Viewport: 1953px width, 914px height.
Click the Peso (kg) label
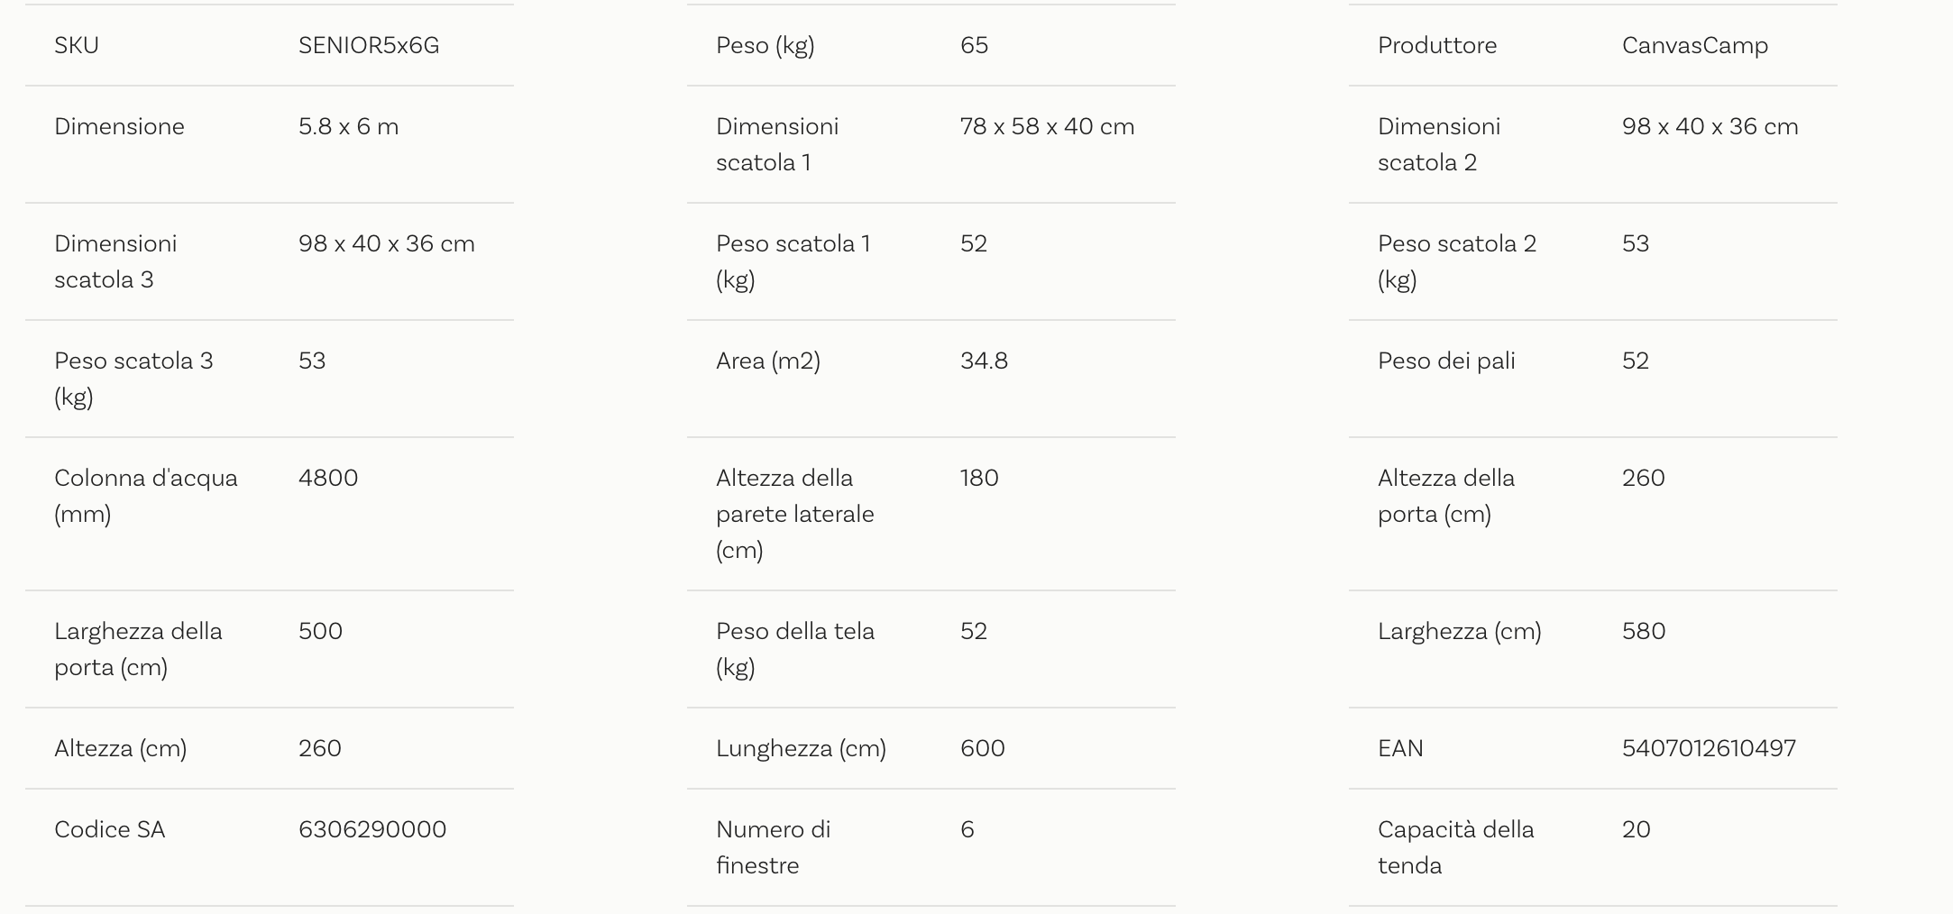(766, 46)
